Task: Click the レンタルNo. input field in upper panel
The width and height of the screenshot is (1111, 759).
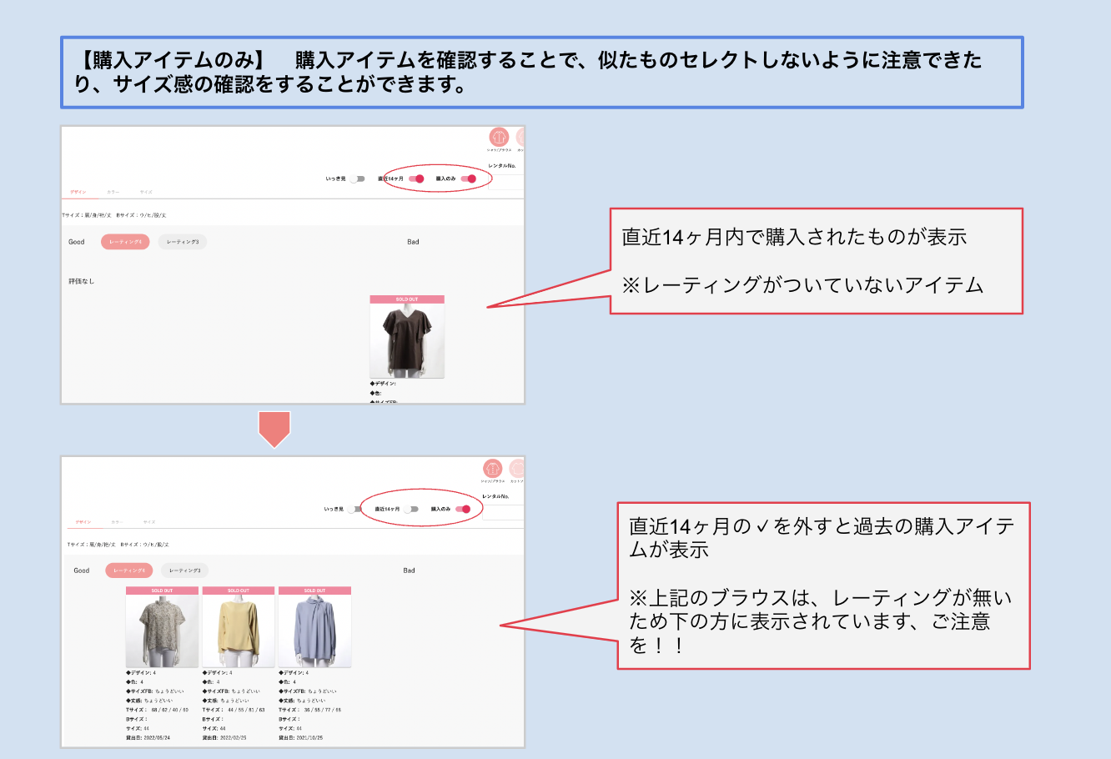Action: click(505, 182)
